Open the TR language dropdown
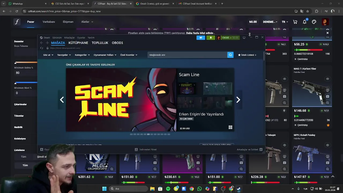Image resolution: width=343 pixels, height=193 pixels. click(285, 22)
